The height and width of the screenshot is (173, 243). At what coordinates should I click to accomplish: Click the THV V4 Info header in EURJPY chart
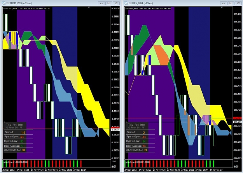pos(136,125)
